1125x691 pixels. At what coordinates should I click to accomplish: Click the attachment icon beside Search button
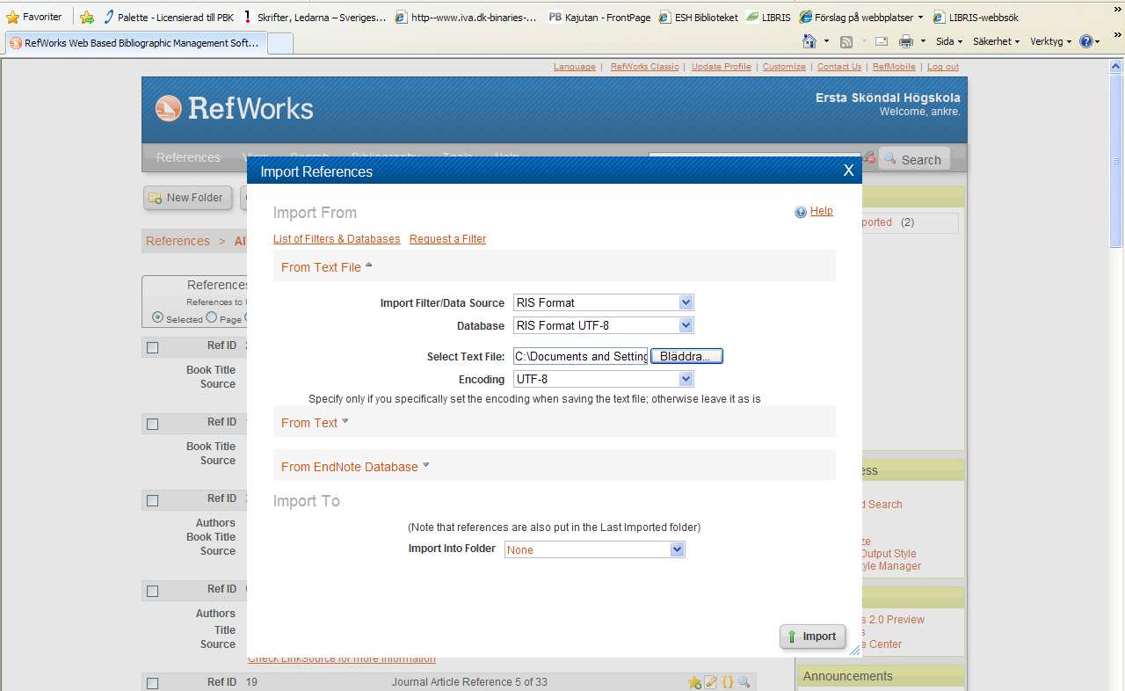pos(869,157)
